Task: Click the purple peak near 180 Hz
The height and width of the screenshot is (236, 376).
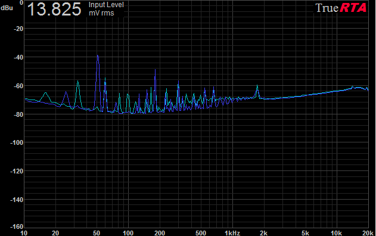Action: pos(155,70)
